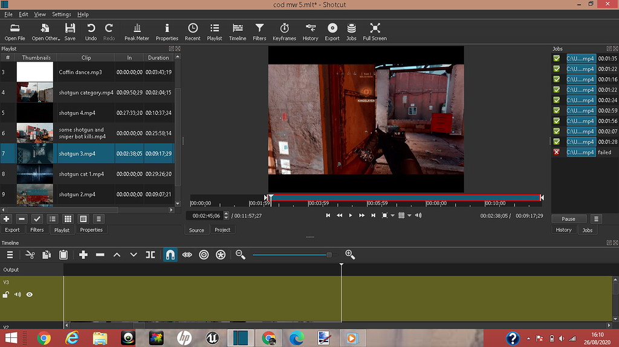This screenshot has width=619, height=347.
Task: Switch to Filters tab below playlist
Action: 37,230
